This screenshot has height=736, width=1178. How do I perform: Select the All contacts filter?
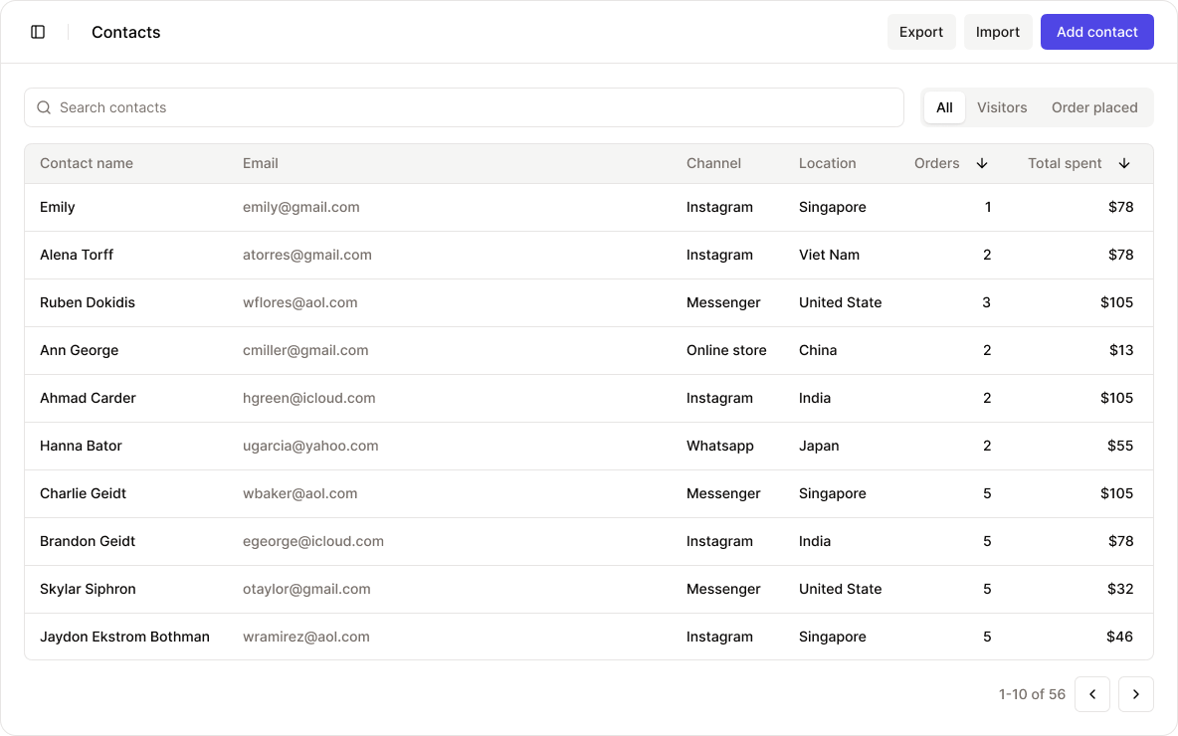click(x=943, y=106)
